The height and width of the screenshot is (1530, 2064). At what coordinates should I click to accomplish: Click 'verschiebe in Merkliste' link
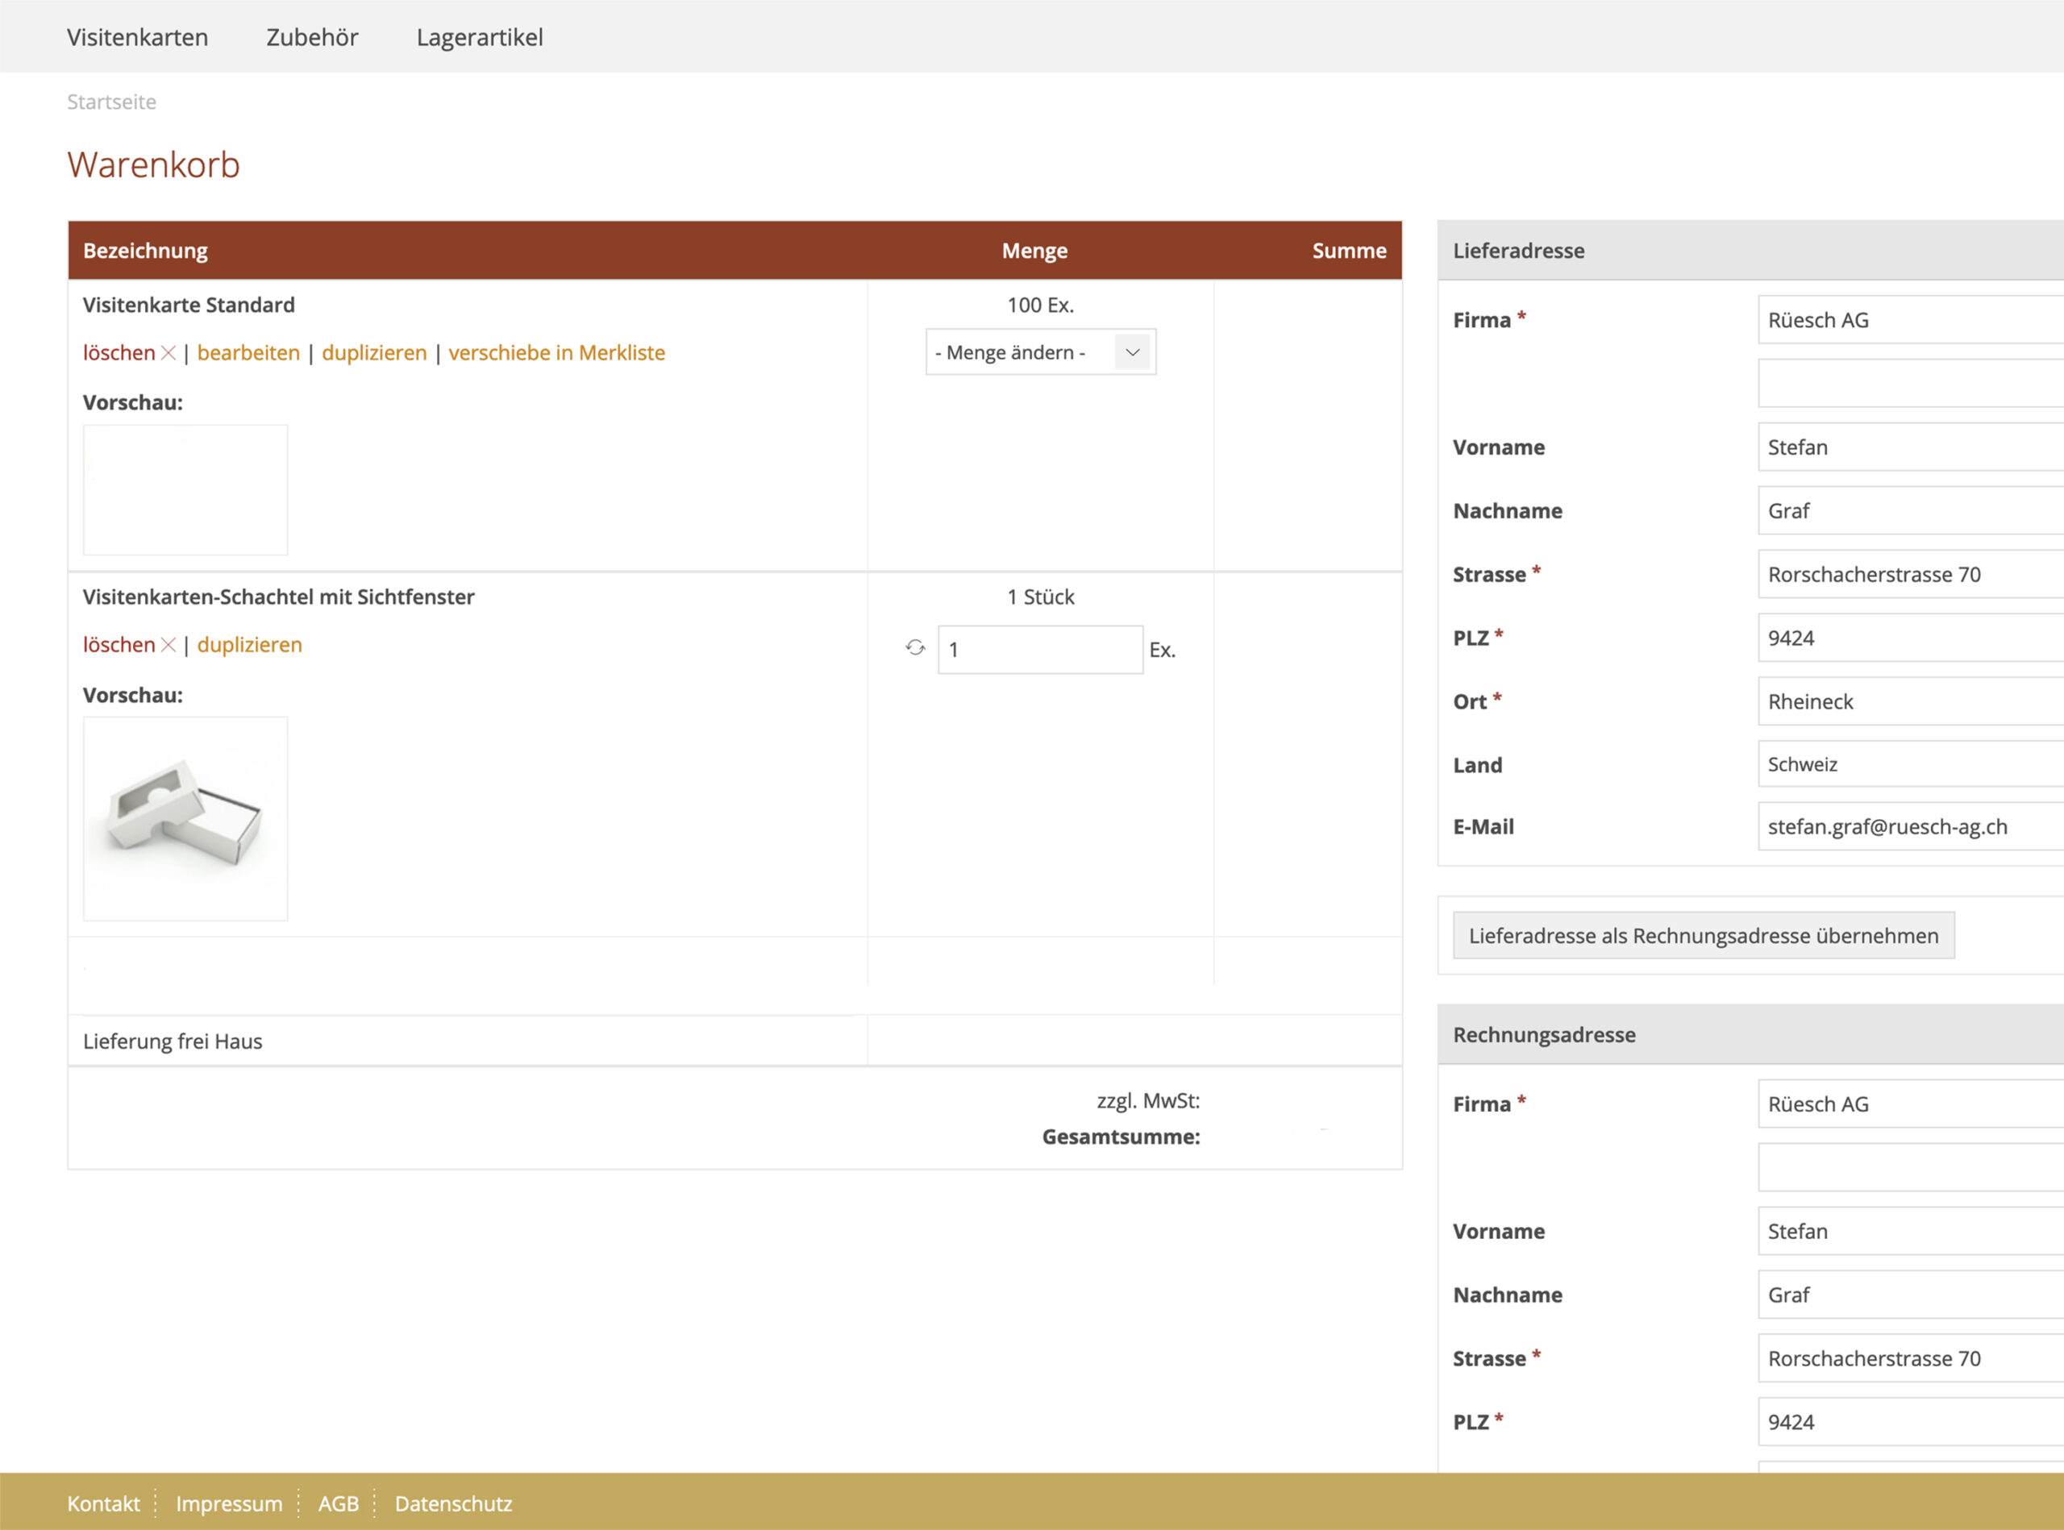pyautogui.click(x=556, y=353)
